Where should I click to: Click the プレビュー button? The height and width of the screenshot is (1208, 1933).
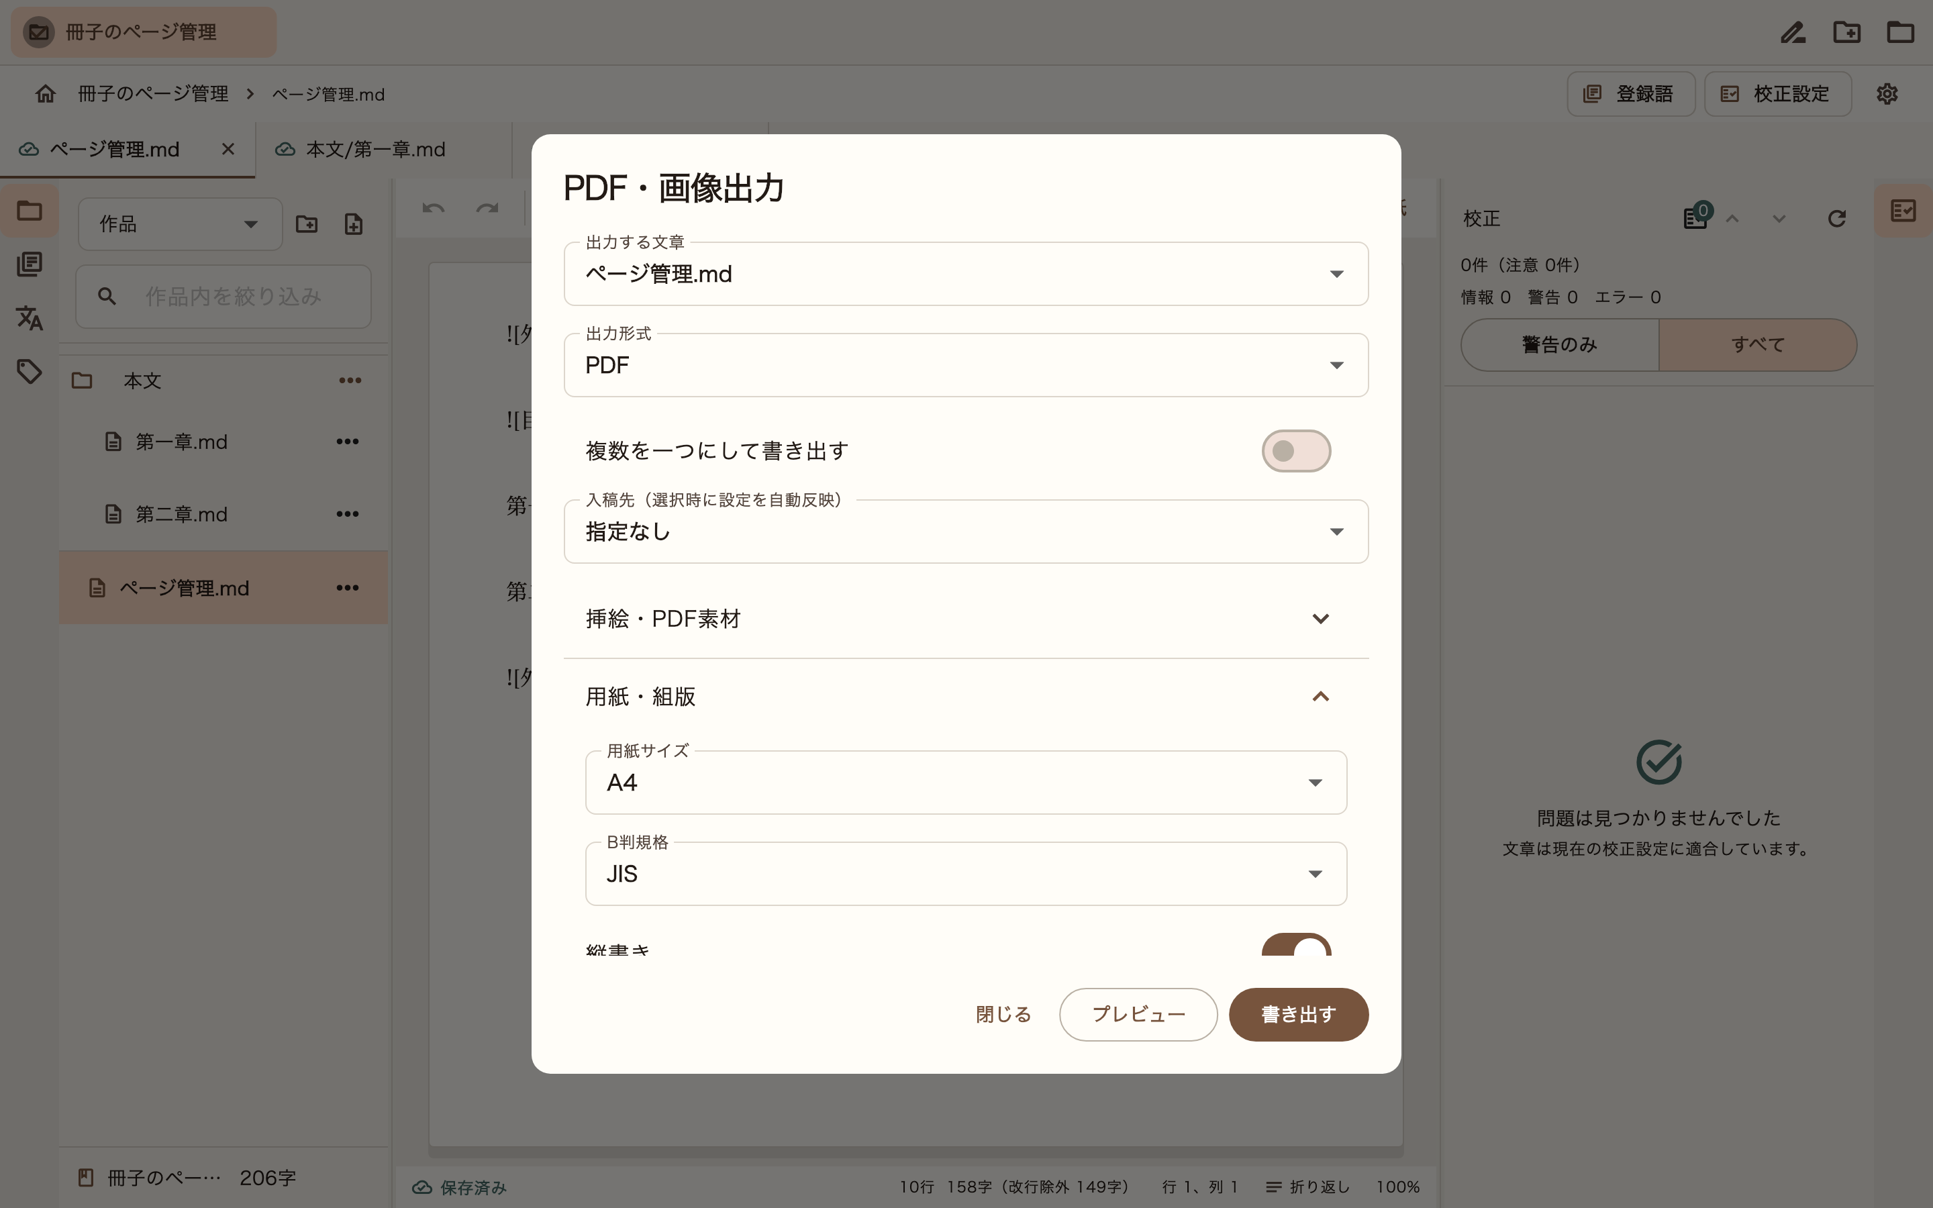coord(1138,1015)
